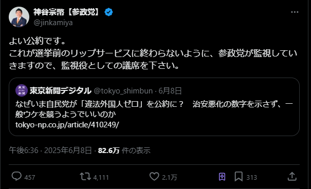The image size is (311, 189).
Task: Click the quoted tweet date 6月8日
Action: pos(170,91)
